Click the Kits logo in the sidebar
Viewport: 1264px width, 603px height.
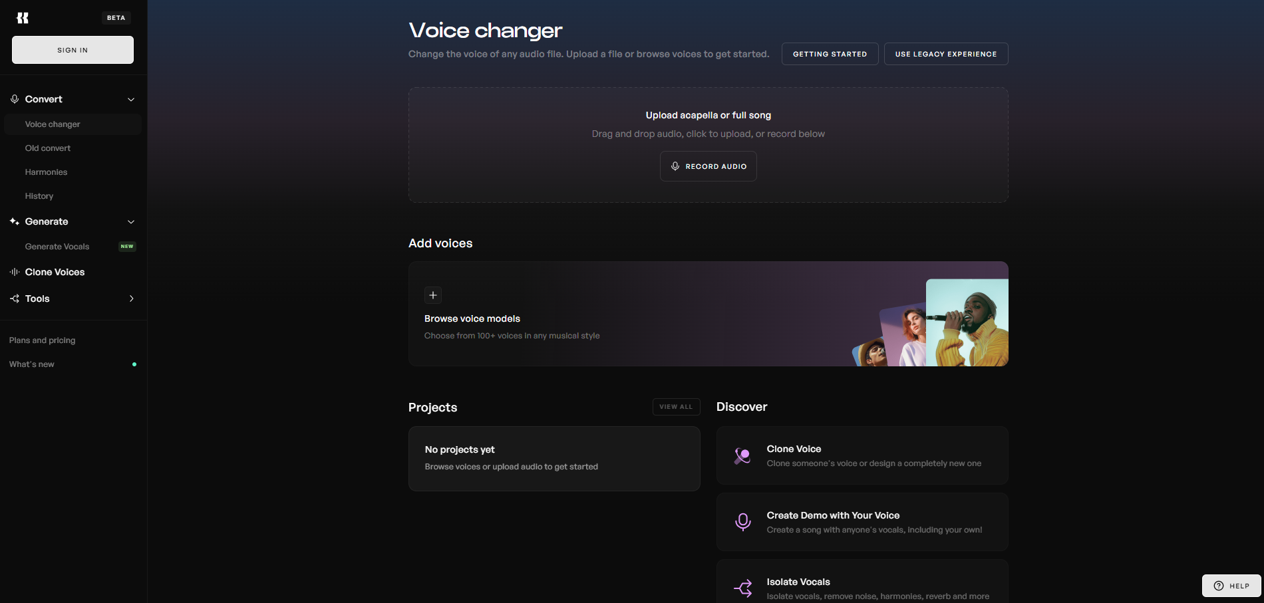coord(23,18)
